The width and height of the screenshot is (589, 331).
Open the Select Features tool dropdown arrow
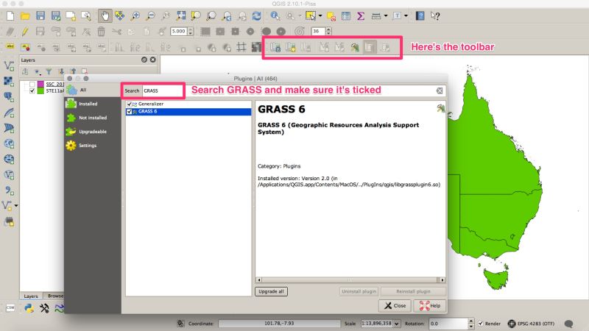[320, 15]
